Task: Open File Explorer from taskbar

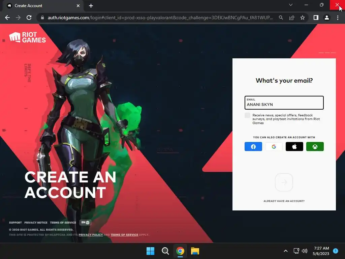Action: coord(195,251)
